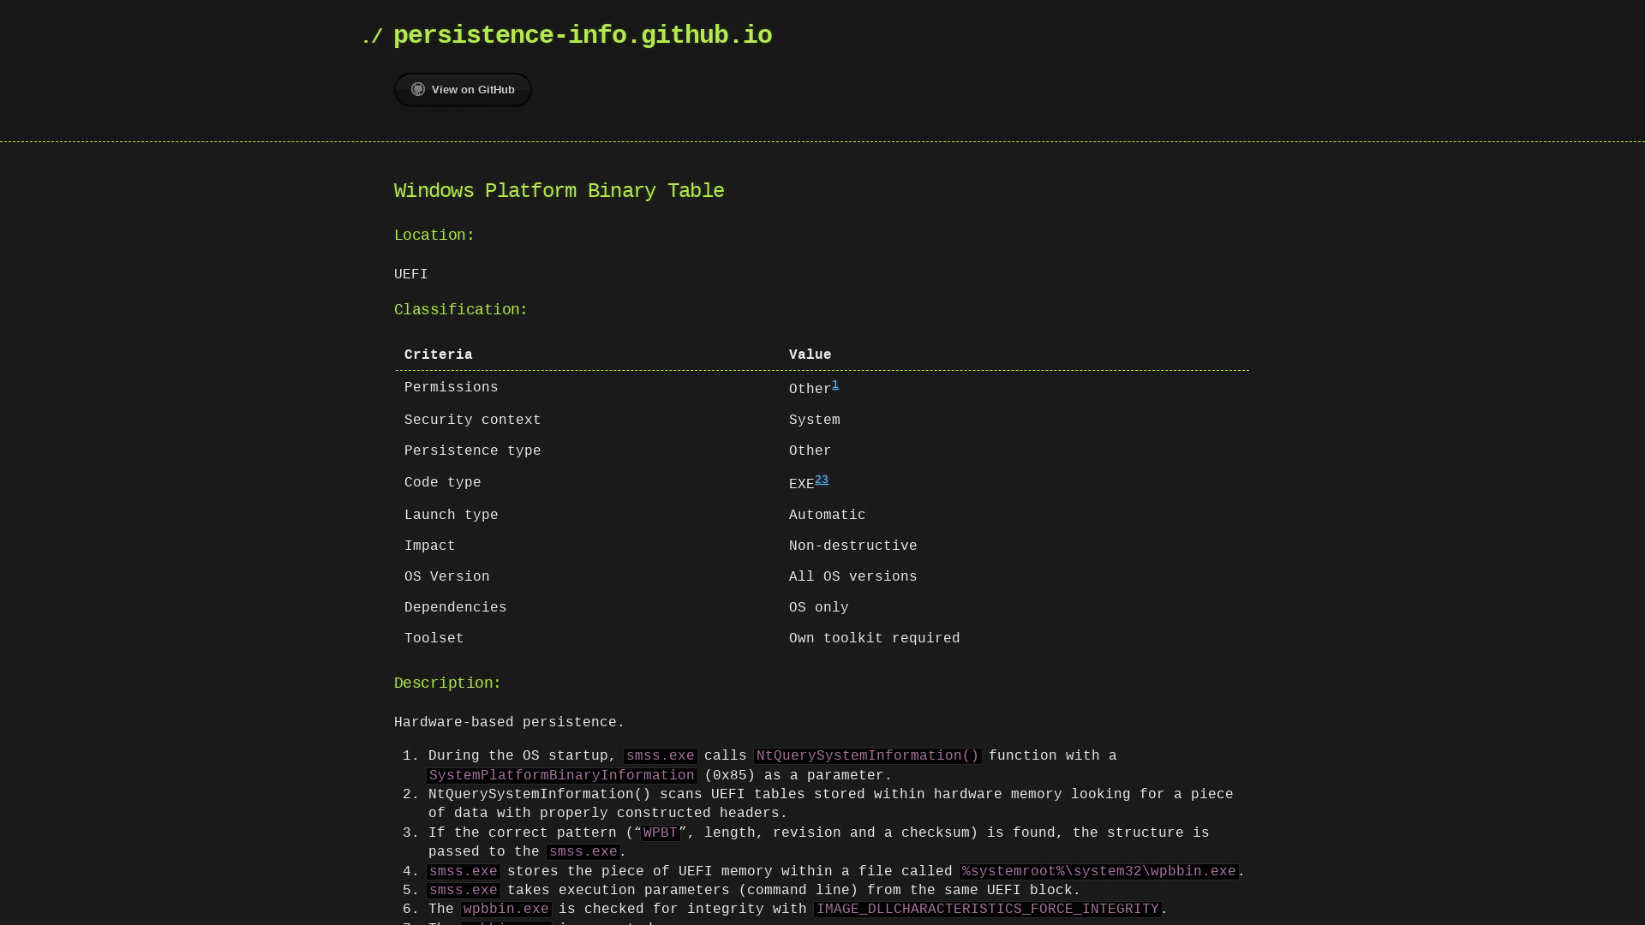Select the smss.exe code snippet in step 1

point(660,756)
